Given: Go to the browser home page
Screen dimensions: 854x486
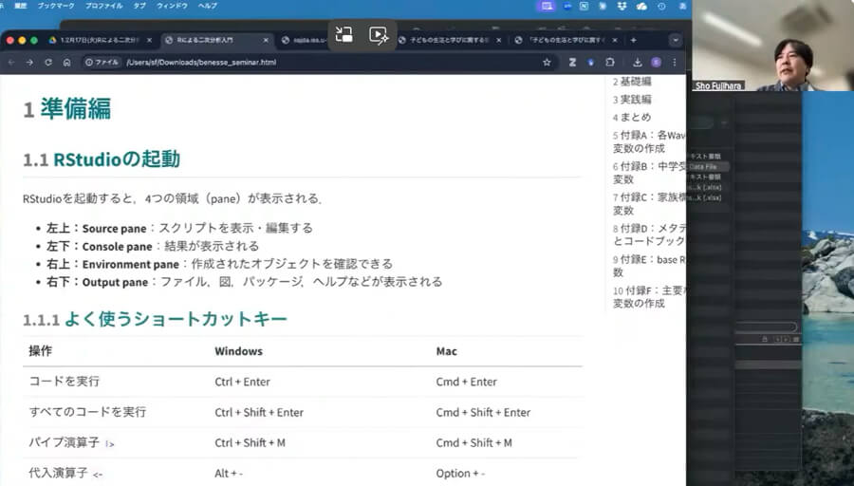Looking at the screenshot, I should (66, 62).
